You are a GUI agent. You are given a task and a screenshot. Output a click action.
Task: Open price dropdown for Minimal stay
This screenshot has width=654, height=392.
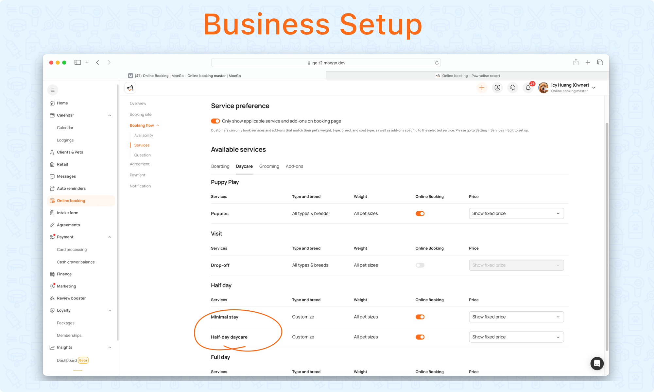tap(516, 317)
